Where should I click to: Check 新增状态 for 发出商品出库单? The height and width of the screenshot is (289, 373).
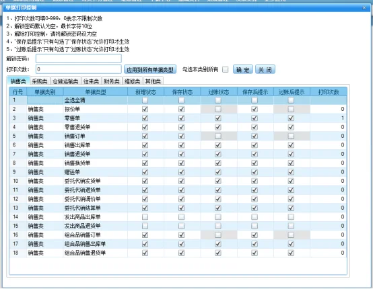(x=145, y=217)
